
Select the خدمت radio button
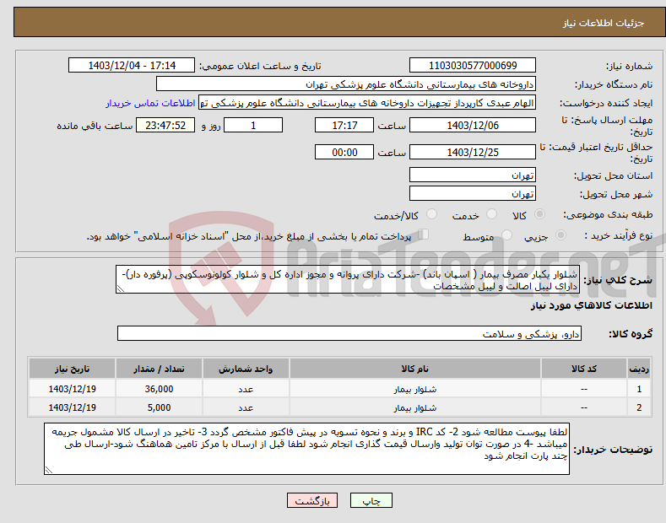[491, 214]
